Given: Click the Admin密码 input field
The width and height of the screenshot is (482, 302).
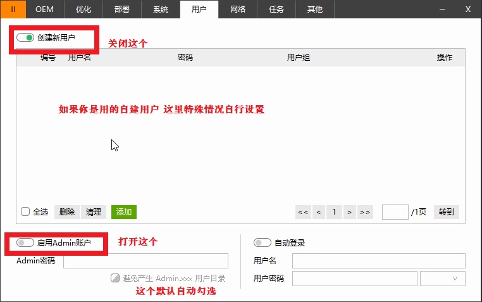Looking at the screenshot, I should [145, 261].
